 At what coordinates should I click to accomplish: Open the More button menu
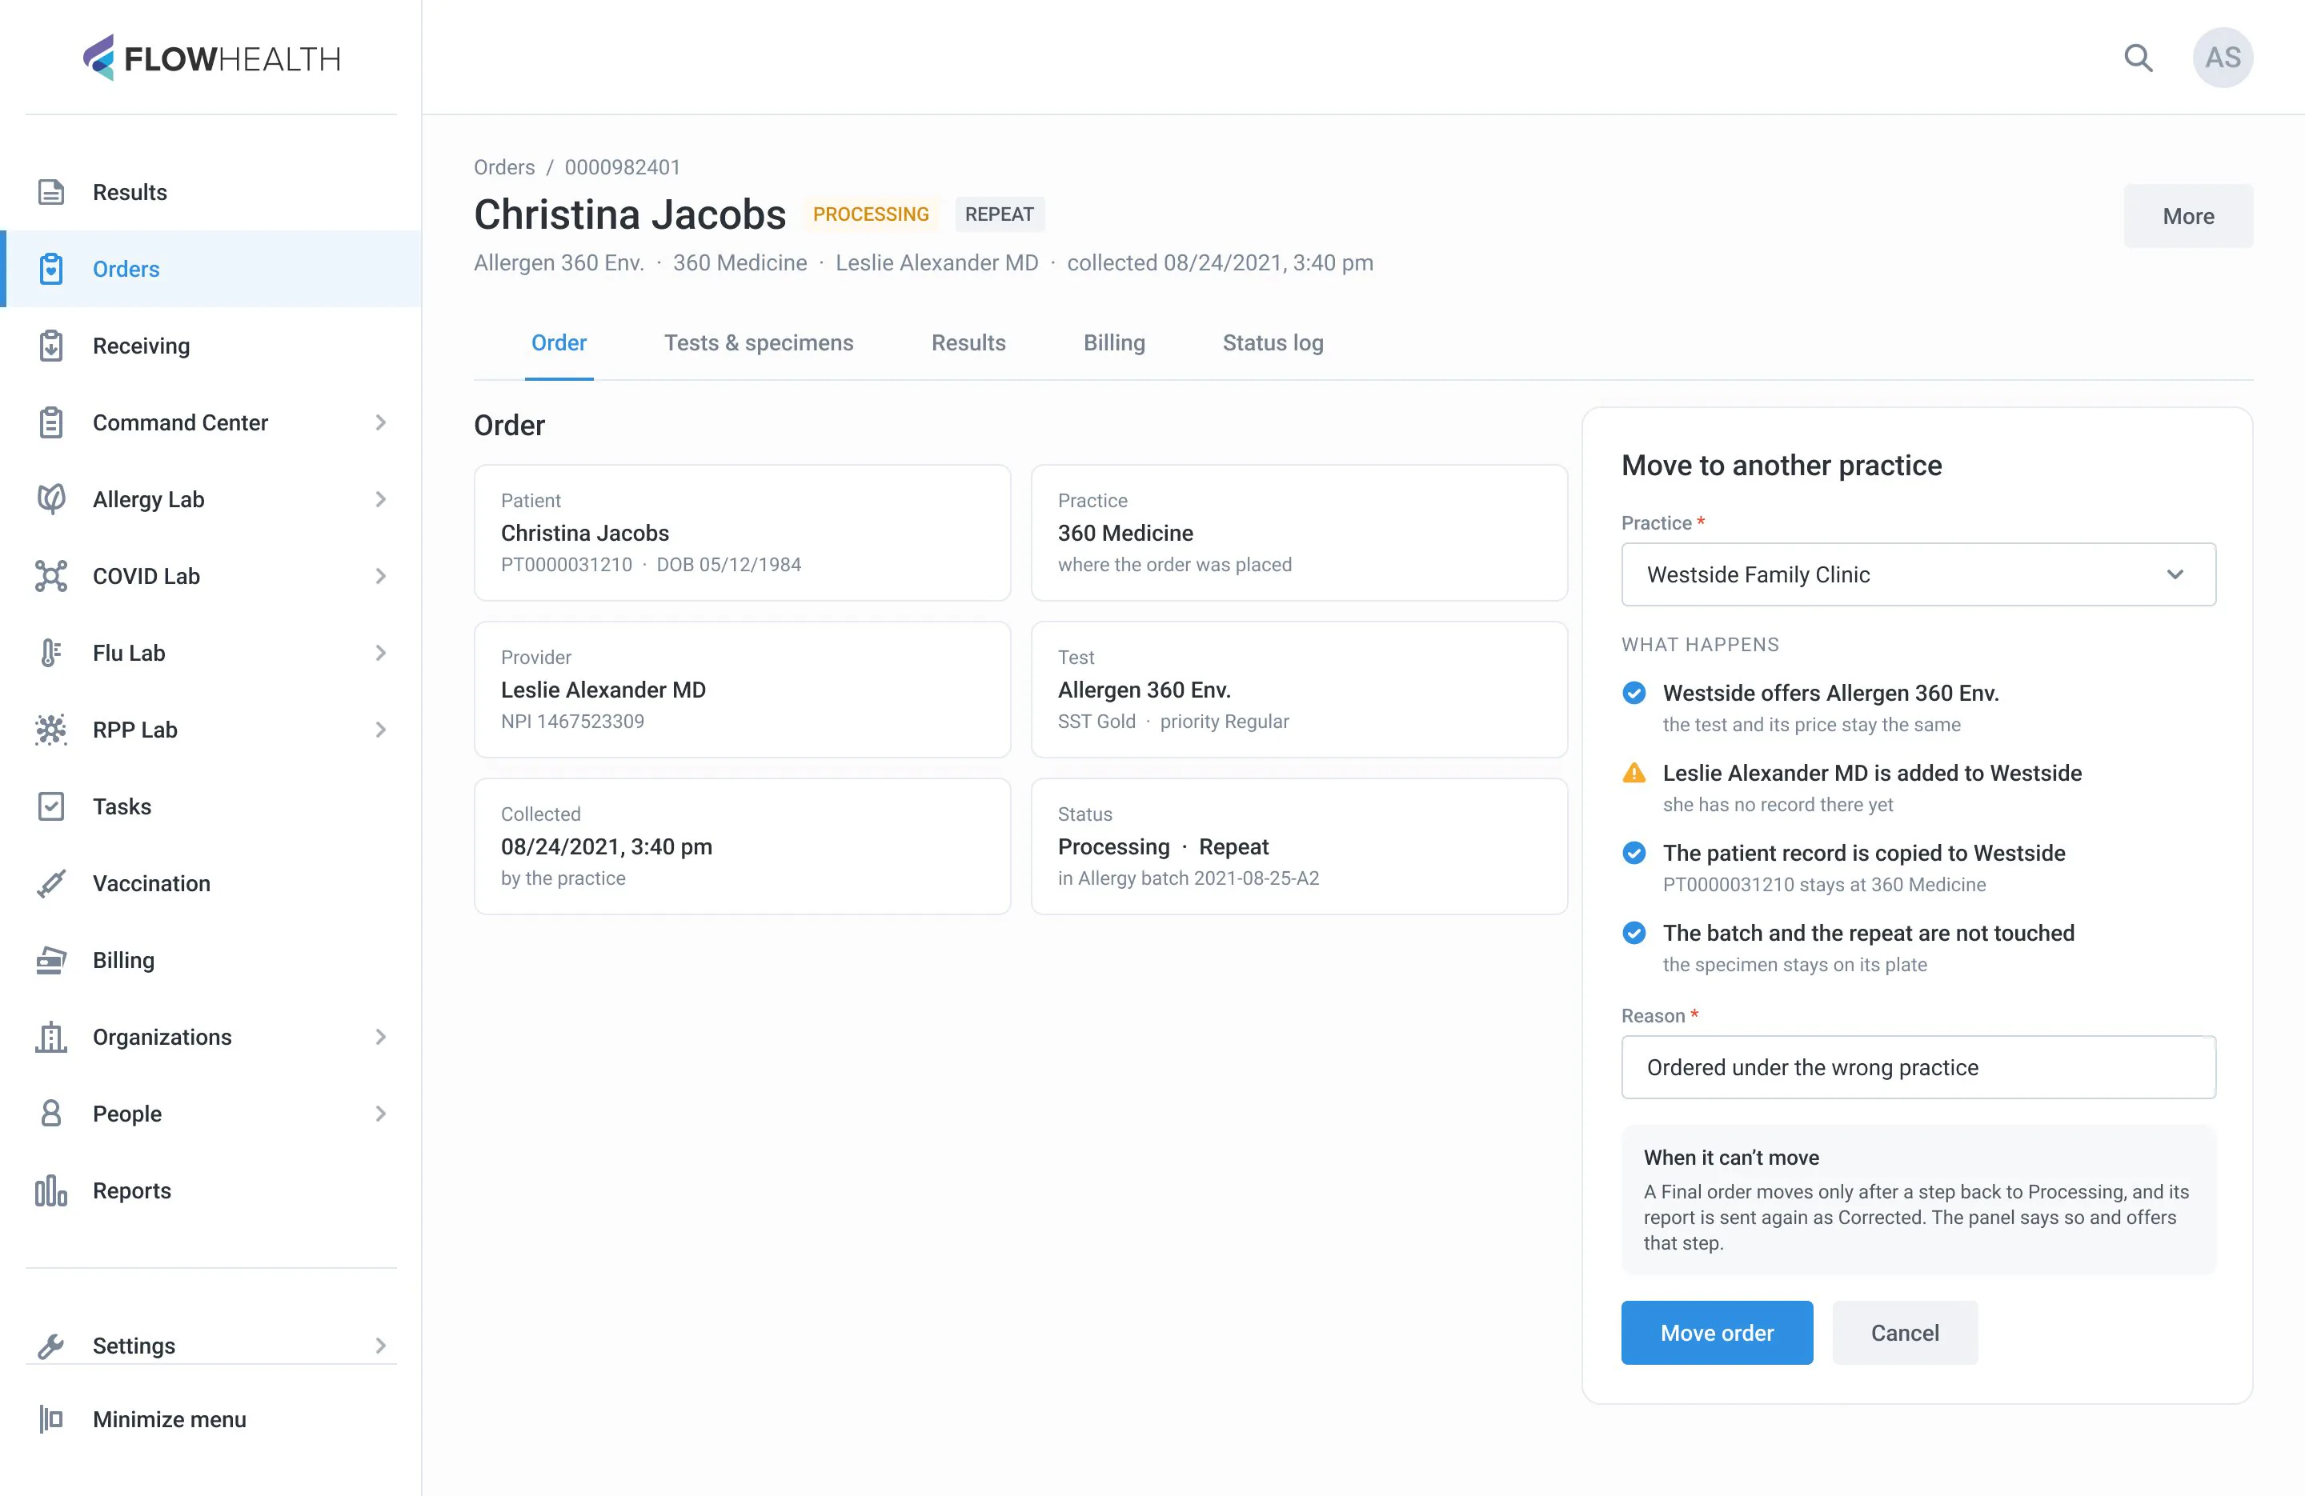(x=2188, y=216)
